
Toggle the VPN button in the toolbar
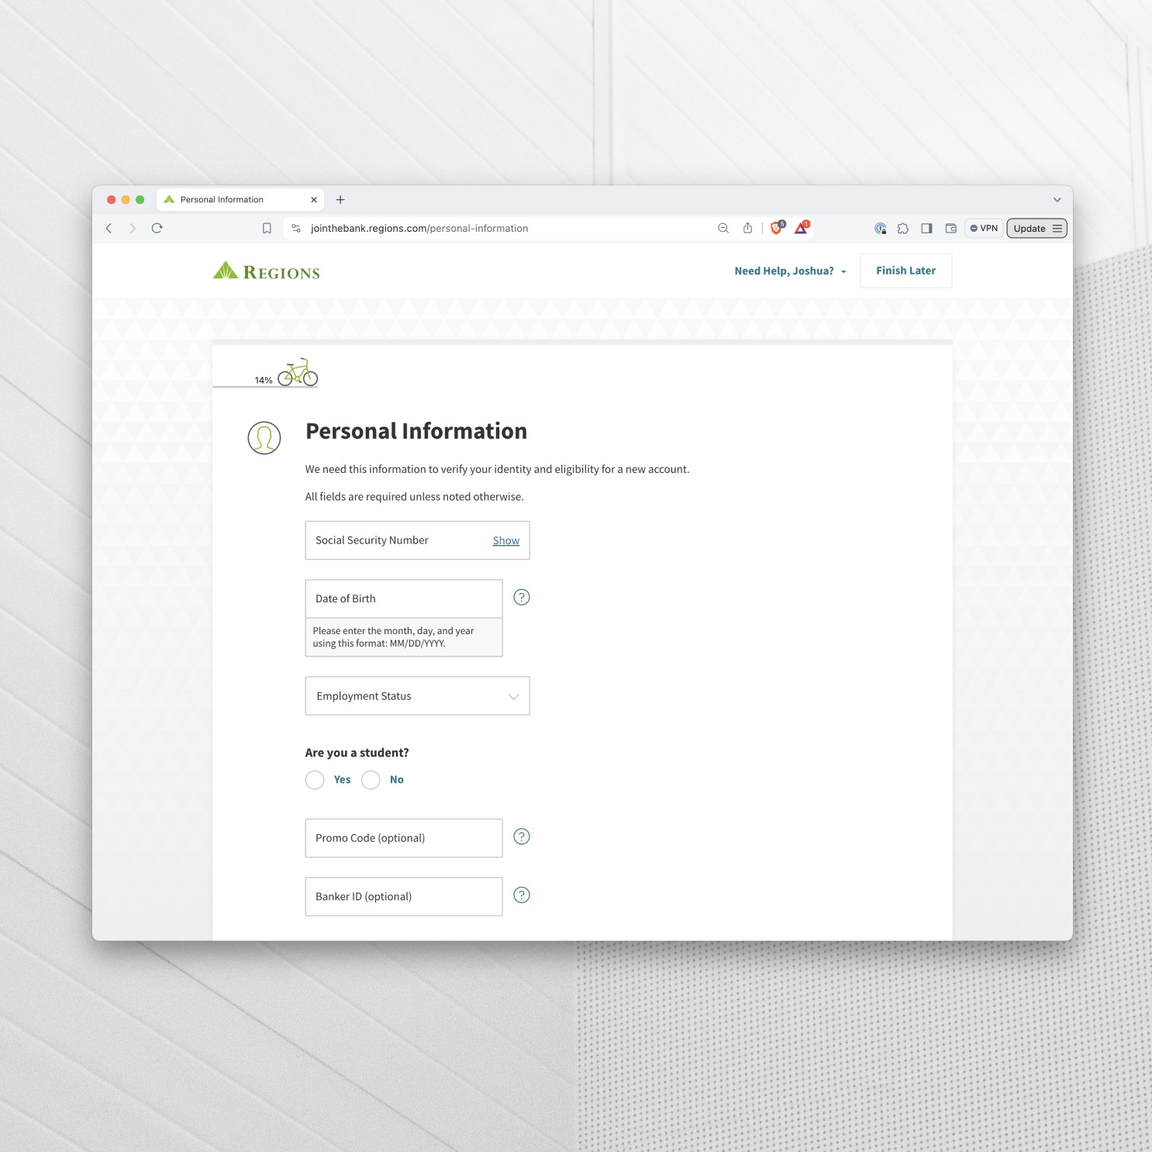coord(983,228)
